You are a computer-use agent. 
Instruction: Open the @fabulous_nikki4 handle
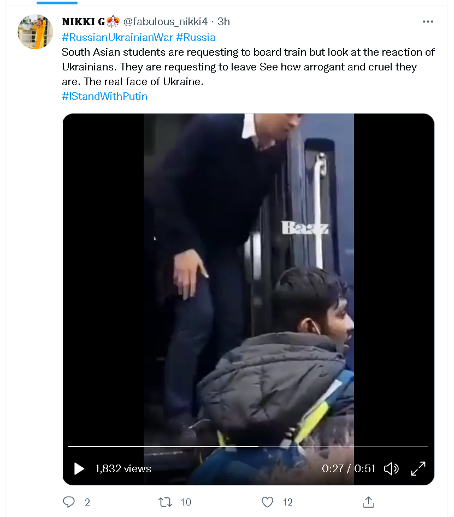166,21
